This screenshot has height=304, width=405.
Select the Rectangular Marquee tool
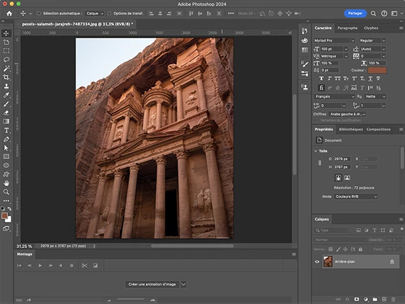6,51
